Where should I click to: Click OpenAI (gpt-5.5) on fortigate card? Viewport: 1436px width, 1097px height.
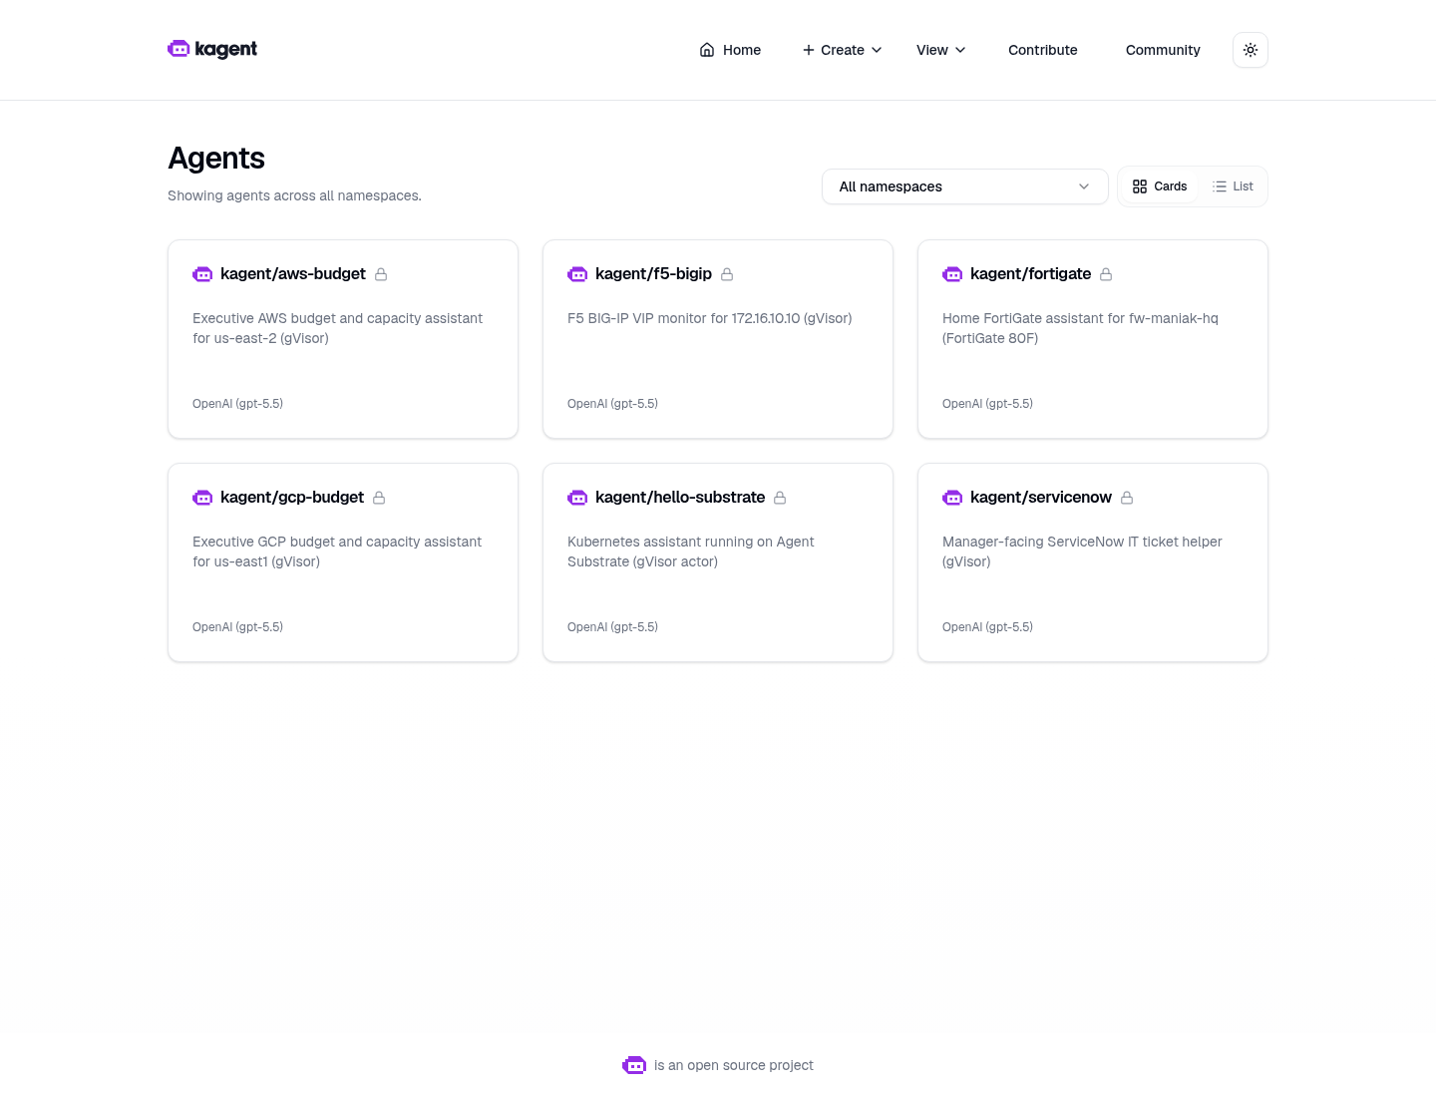tap(987, 404)
